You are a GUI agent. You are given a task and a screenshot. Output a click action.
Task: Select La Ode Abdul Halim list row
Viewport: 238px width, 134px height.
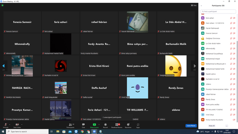[x=218, y=43]
